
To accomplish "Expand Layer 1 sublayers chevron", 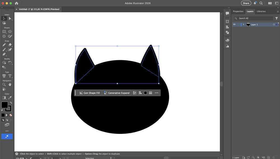I will click(x=243, y=24).
